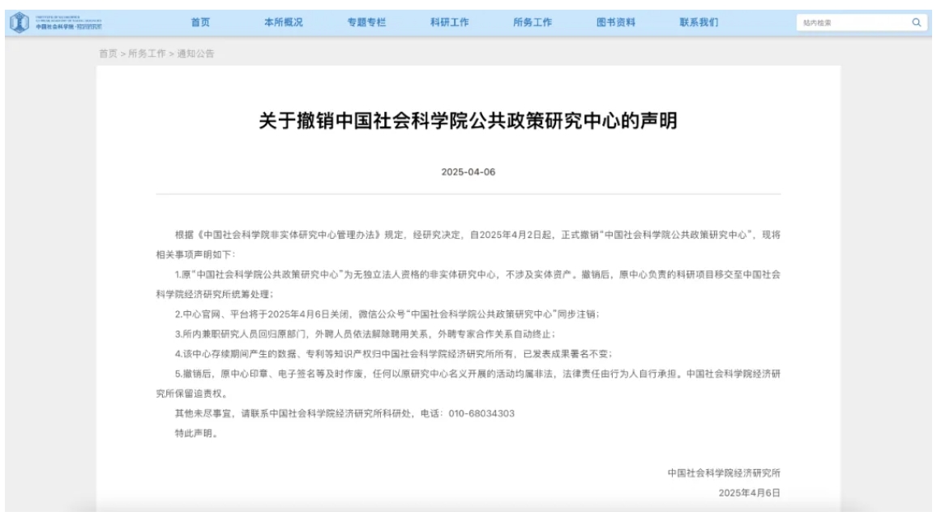Viewport: 941px width, 516px height.
Task: Select 图书资料 in the navigation bar
Action: [616, 23]
